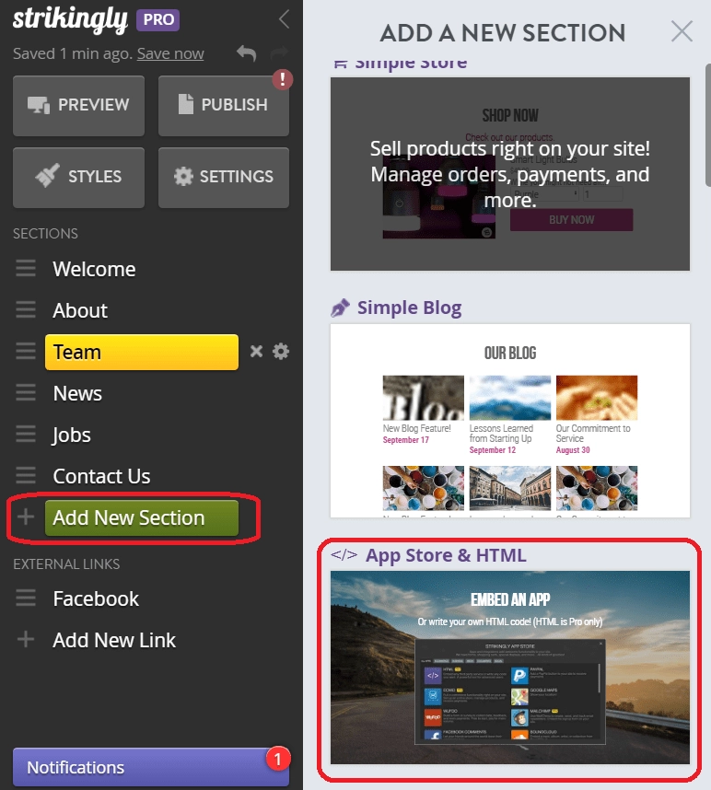Click the section list scrollbar

click(707, 126)
